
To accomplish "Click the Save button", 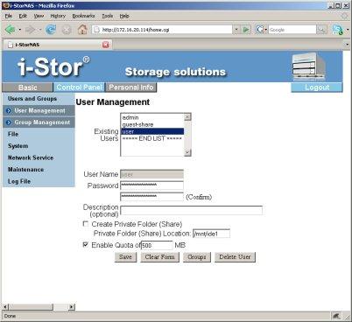I will point(125,257).
